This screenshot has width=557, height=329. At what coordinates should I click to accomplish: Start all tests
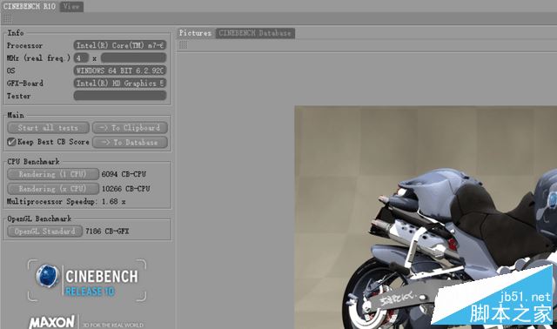[x=49, y=128]
